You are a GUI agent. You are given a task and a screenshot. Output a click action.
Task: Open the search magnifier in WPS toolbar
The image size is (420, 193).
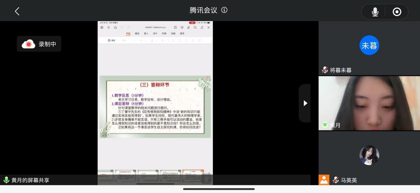click(195, 28)
